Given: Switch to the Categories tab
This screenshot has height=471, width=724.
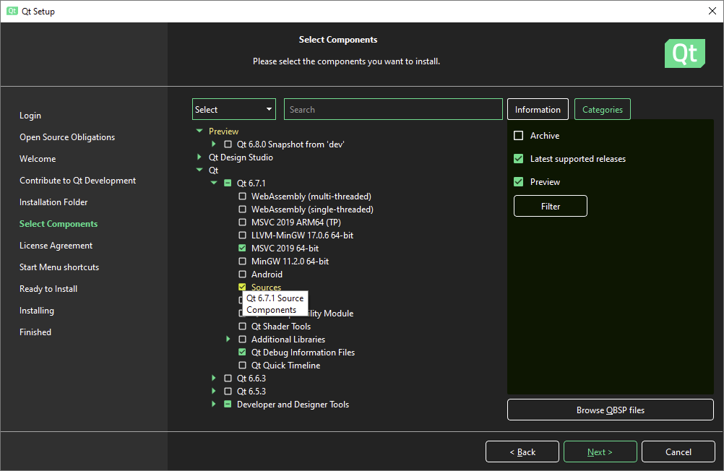Looking at the screenshot, I should click(x=602, y=110).
